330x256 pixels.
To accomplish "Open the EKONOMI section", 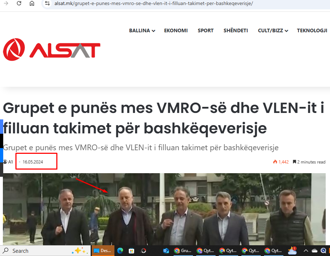I will (x=176, y=31).
